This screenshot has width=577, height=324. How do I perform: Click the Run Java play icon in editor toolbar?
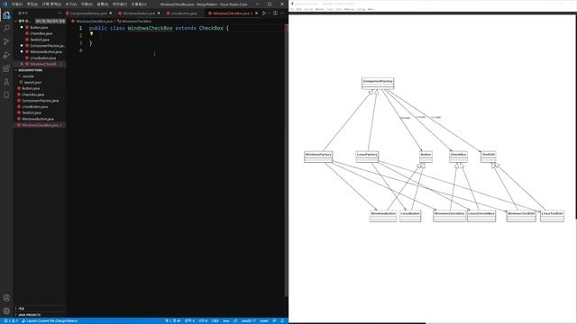pos(264,13)
